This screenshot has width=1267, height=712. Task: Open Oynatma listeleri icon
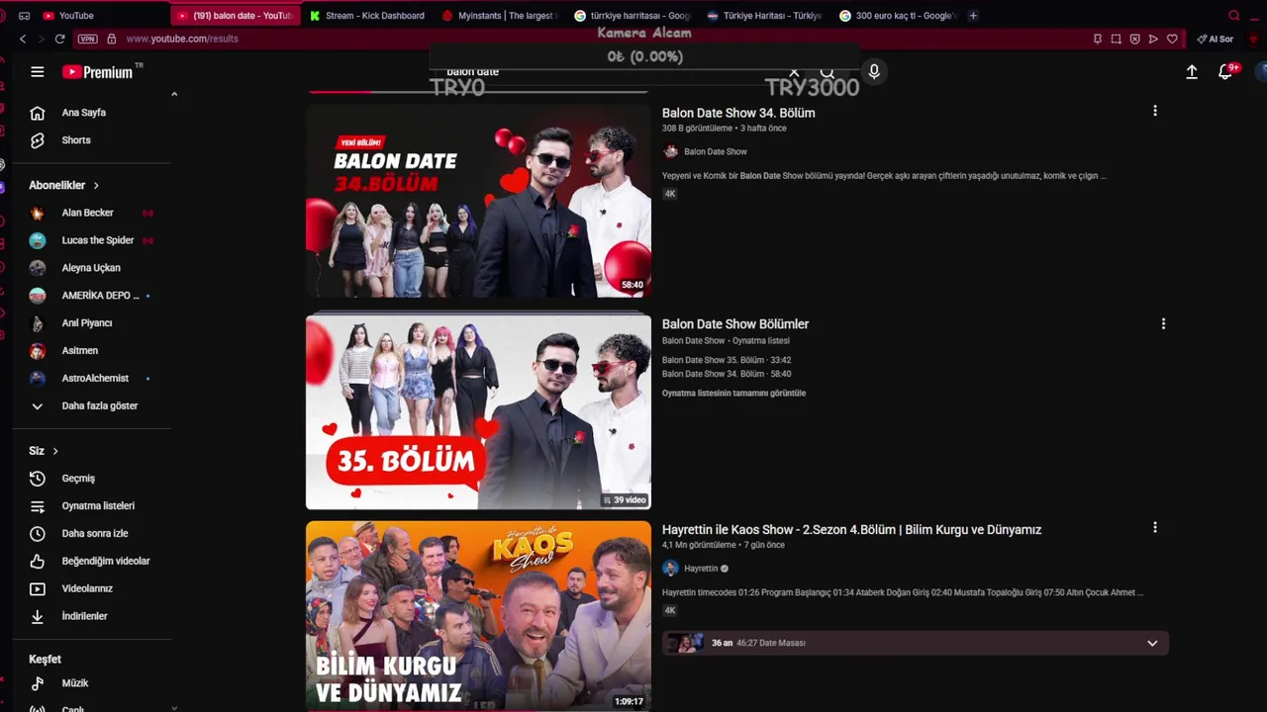pyautogui.click(x=38, y=506)
